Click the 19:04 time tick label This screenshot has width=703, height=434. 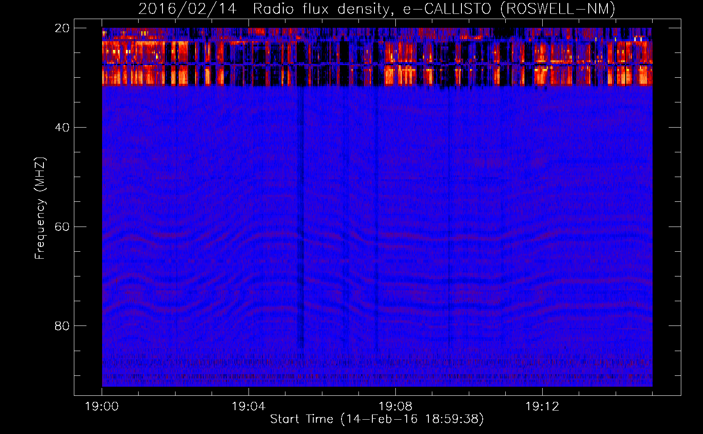coord(249,407)
